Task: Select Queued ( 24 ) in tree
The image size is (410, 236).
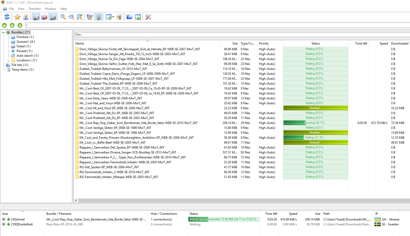Action: [26, 42]
